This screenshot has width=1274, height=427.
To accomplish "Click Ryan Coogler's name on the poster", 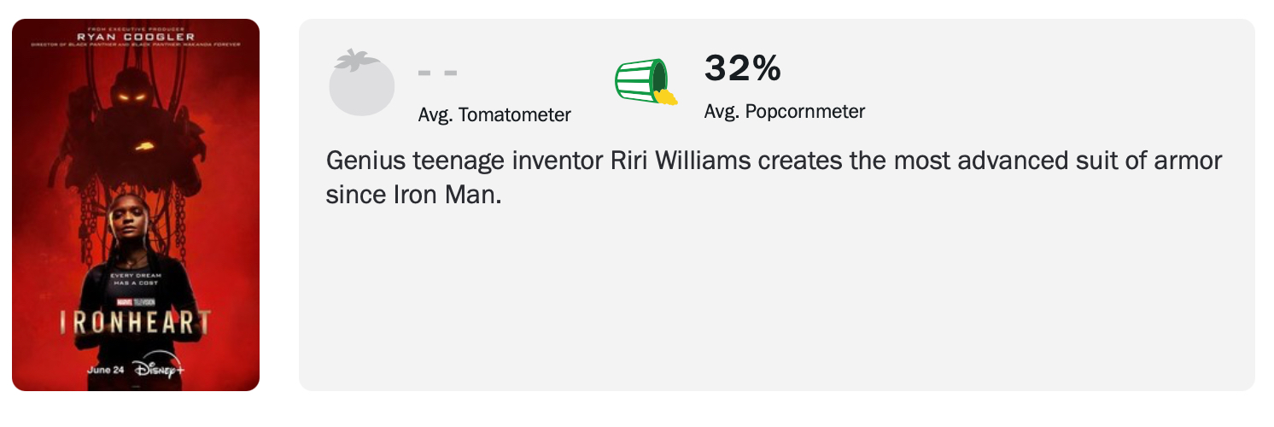I will [136, 37].
